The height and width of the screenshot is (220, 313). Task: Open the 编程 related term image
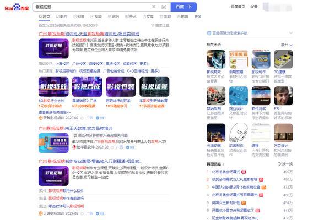click(261, 133)
